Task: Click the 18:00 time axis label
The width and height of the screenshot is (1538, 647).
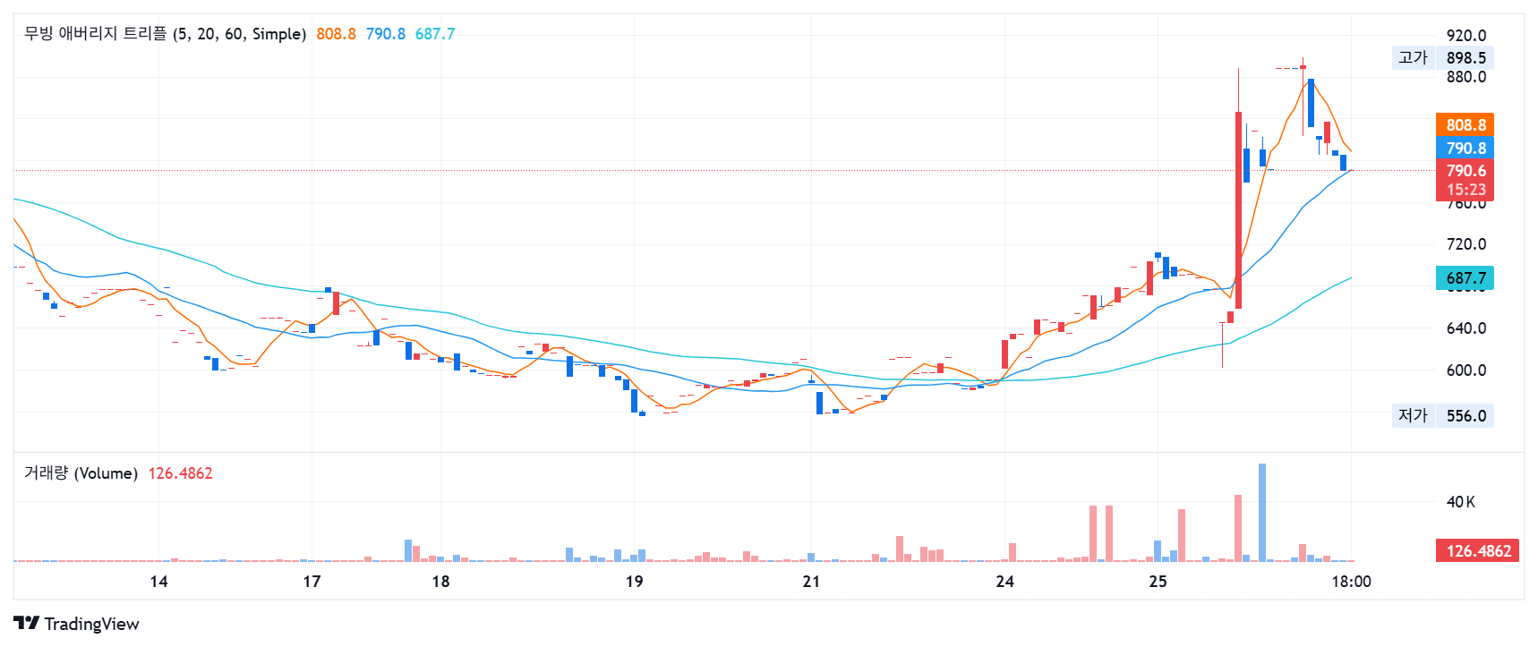Action: click(1351, 582)
